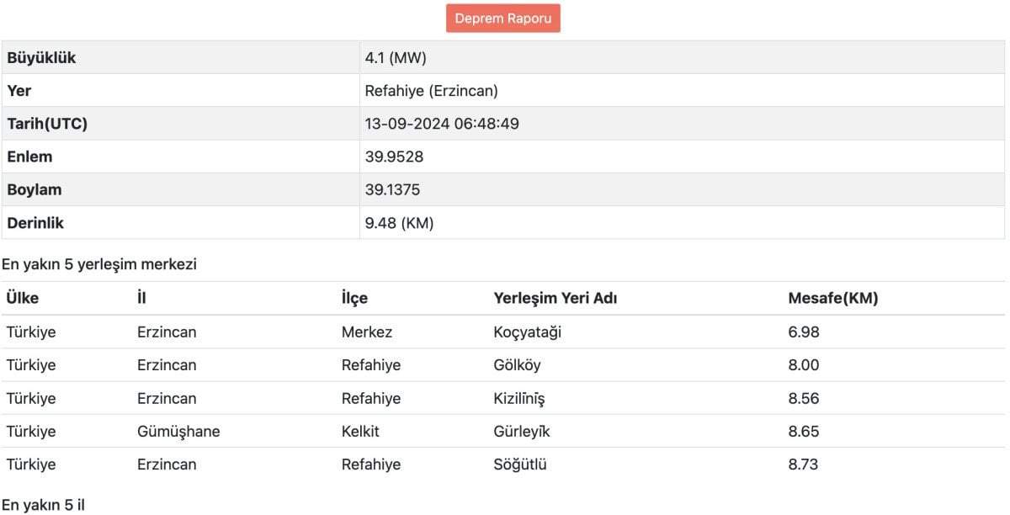This screenshot has height=515, width=1010.
Task: Click the Gölköy settlement name
Action: point(517,365)
